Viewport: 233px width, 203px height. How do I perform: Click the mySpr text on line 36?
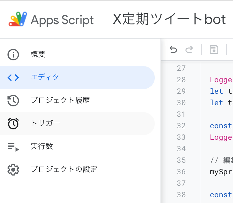[x=221, y=172]
